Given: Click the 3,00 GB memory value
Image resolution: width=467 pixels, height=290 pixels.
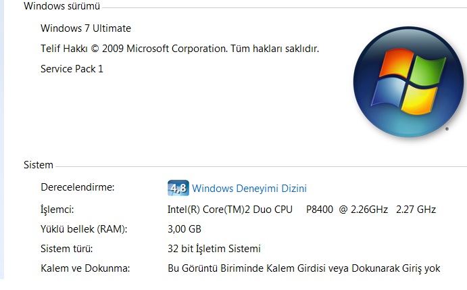Looking at the screenshot, I should click(185, 229).
